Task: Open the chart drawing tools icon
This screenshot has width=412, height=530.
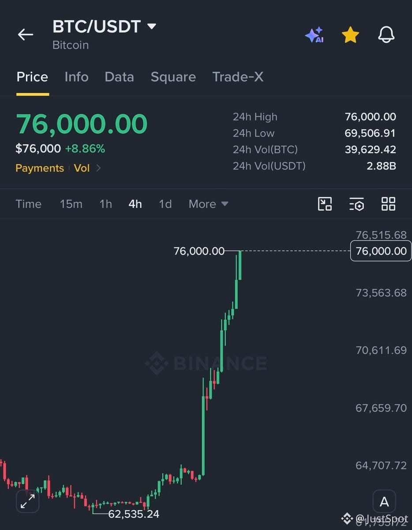Action: pyautogui.click(x=325, y=204)
